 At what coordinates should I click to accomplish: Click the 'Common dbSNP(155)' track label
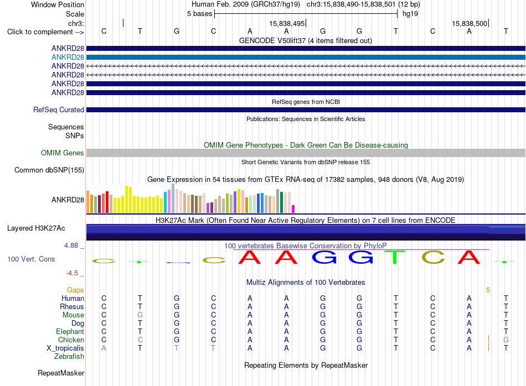coord(49,170)
